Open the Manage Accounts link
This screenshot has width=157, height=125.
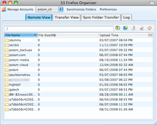[x=20, y=9]
